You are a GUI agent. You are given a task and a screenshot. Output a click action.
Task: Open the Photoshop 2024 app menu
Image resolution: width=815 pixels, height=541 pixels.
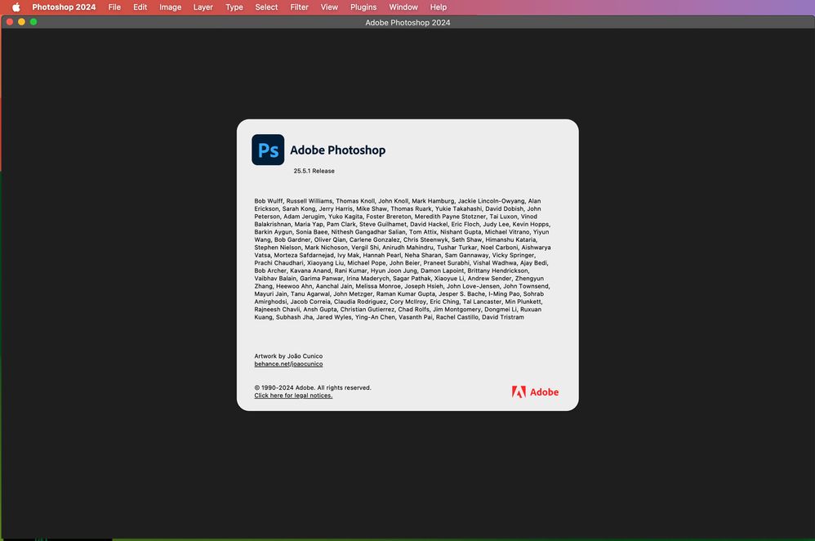pyautogui.click(x=64, y=7)
